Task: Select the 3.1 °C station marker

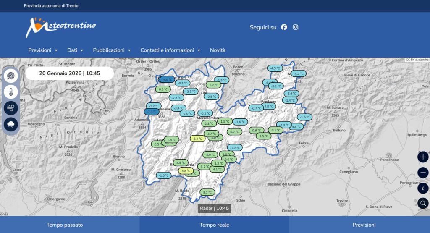Action: (x=207, y=192)
